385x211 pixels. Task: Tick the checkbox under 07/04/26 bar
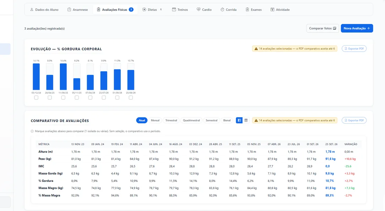[x=90, y=98]
